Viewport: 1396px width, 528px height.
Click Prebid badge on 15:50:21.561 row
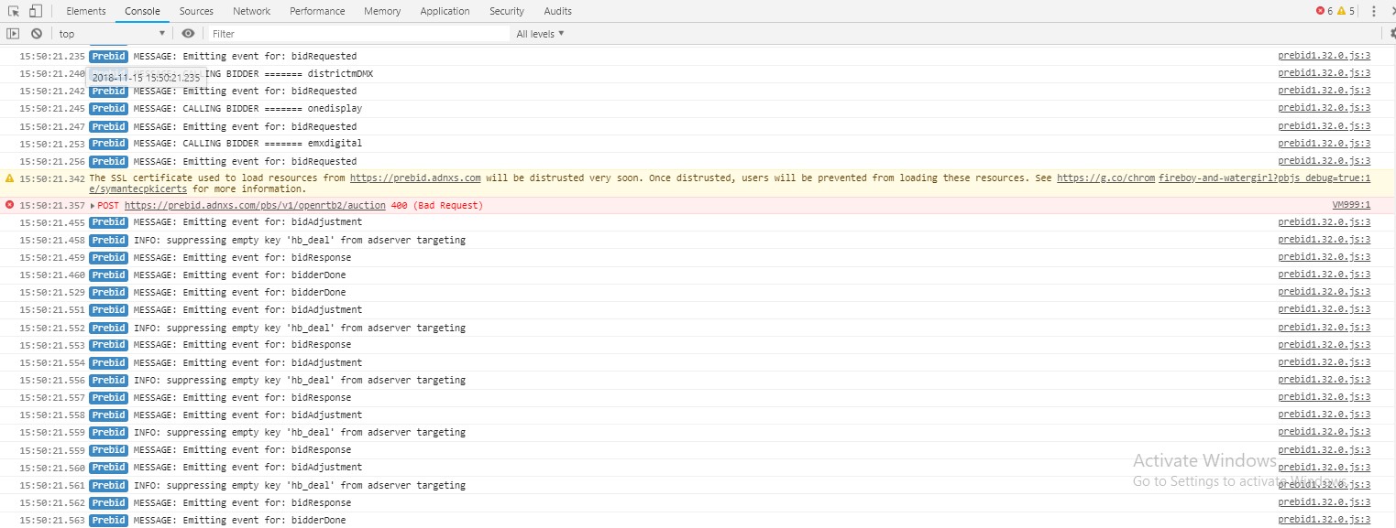click(108, 485)
